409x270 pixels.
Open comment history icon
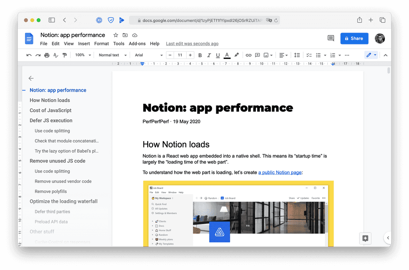click(x=331, y=39)
